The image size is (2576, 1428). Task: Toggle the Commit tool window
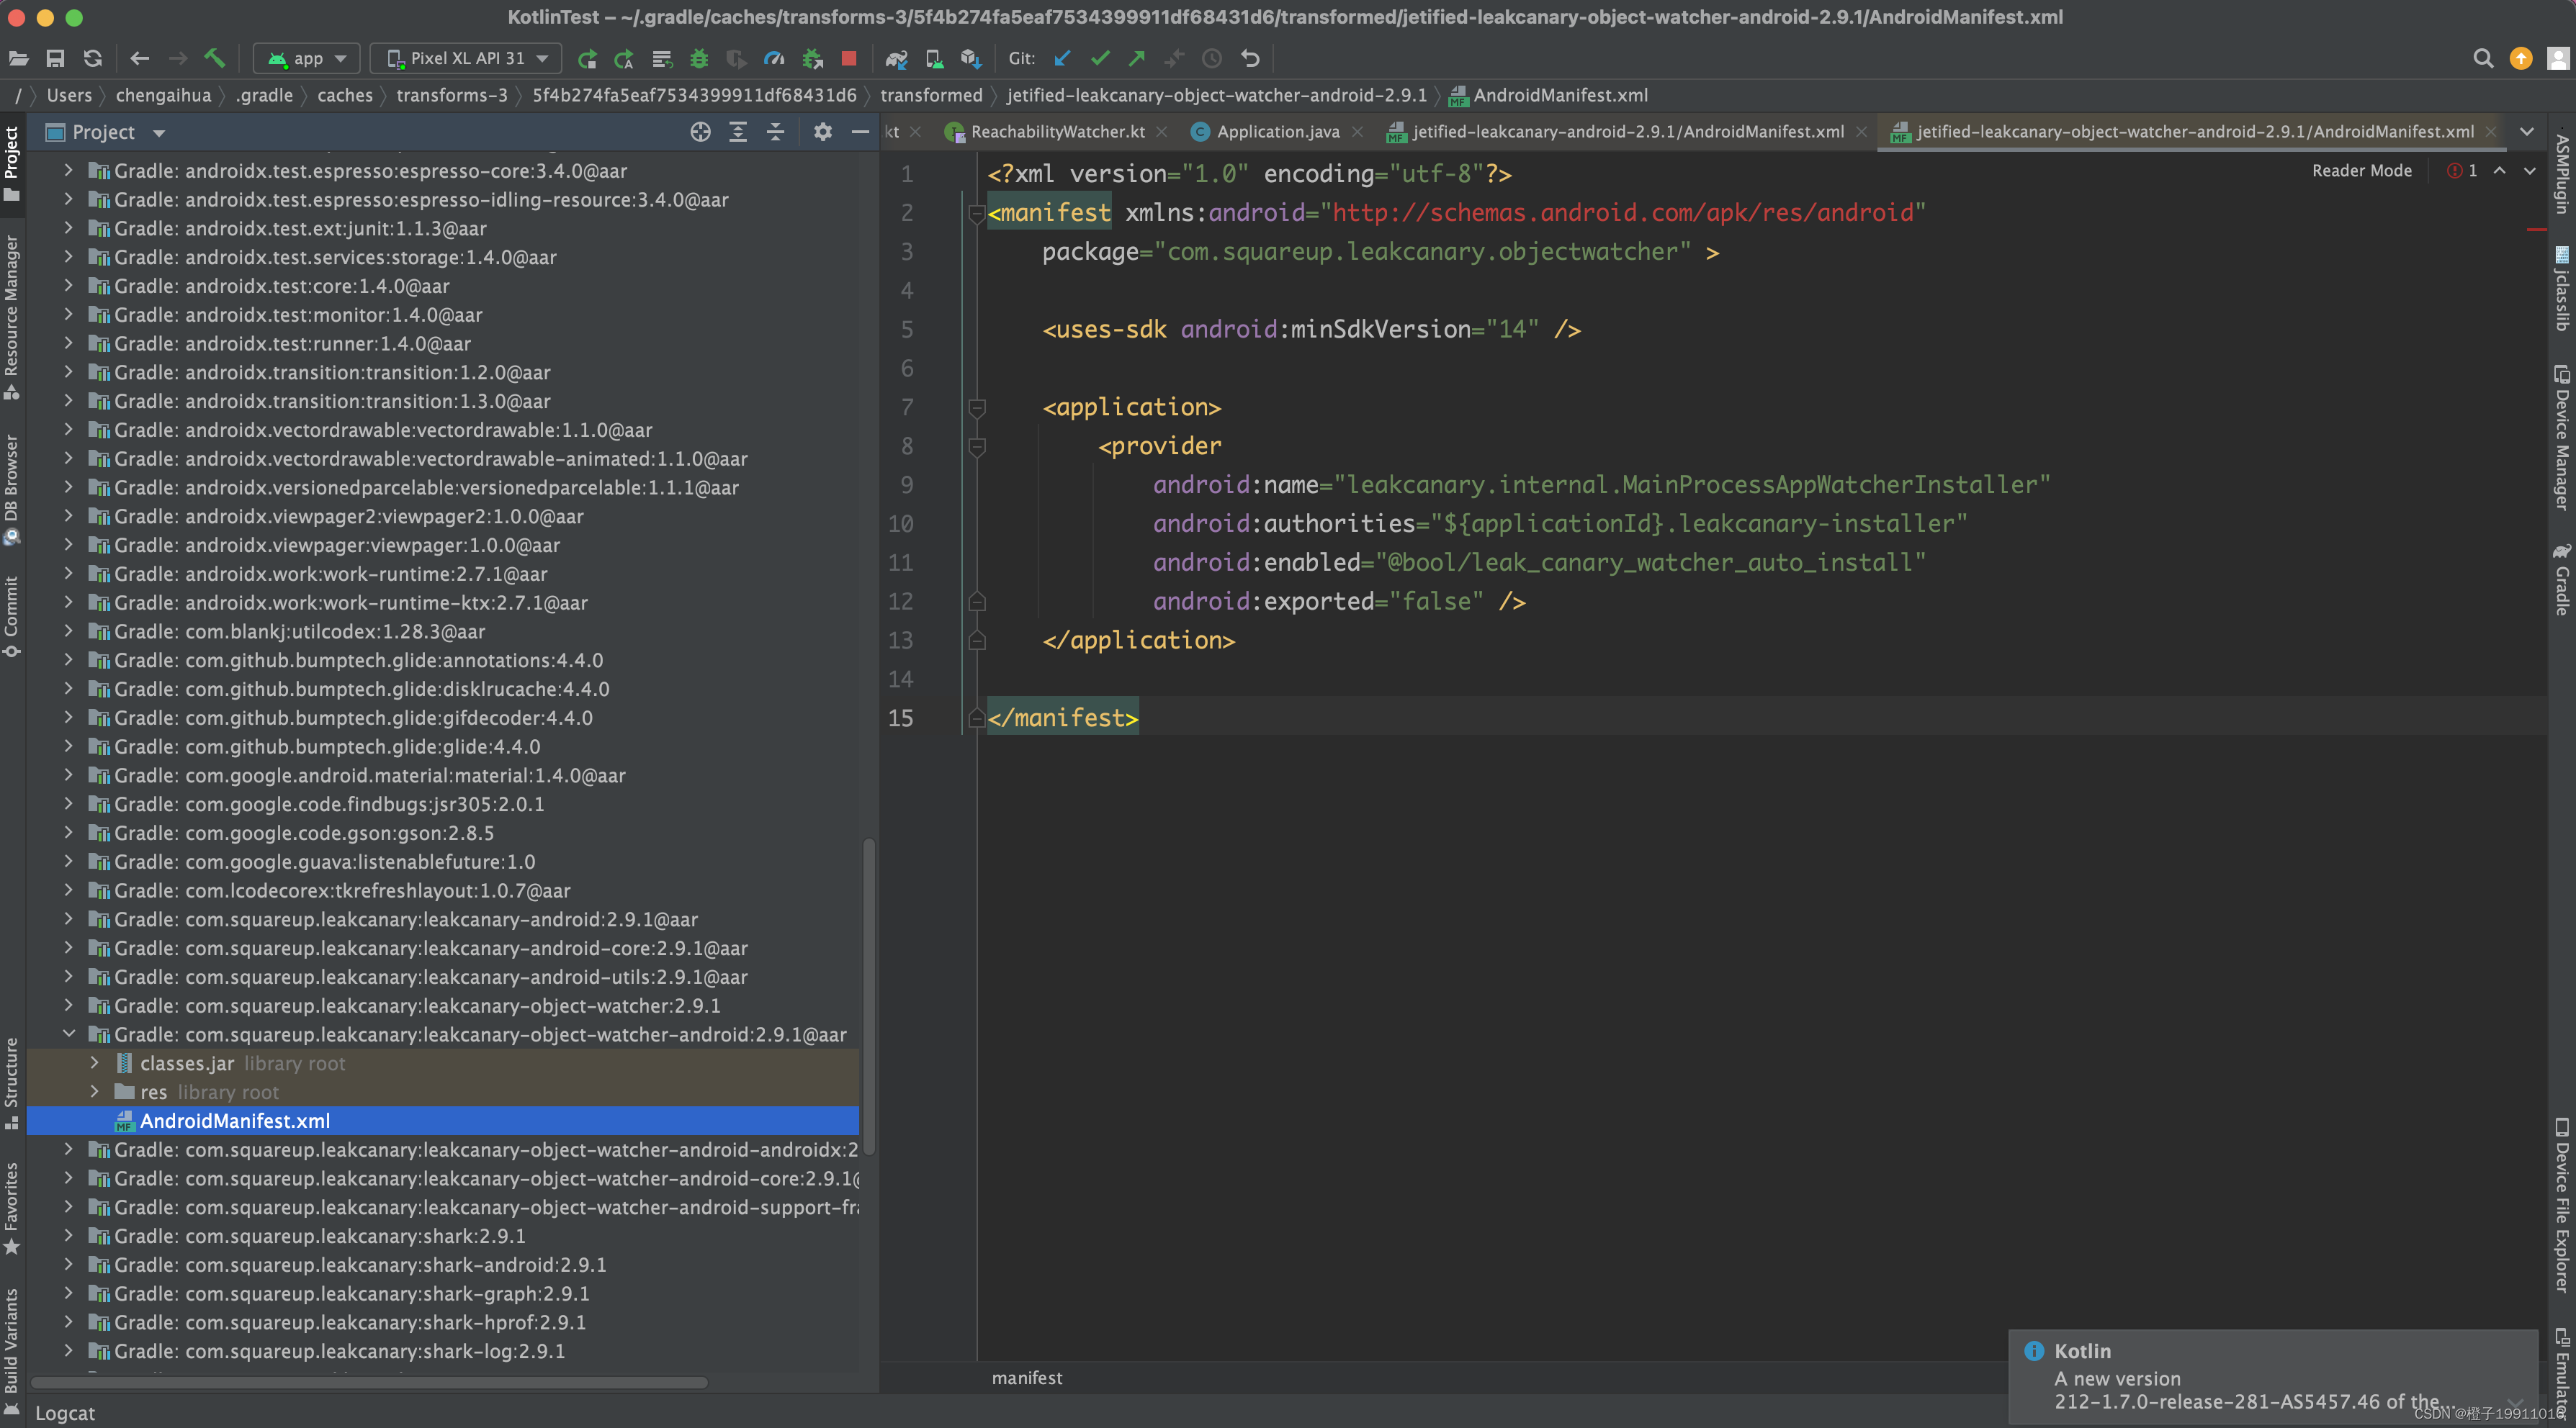tap(12, 617)
